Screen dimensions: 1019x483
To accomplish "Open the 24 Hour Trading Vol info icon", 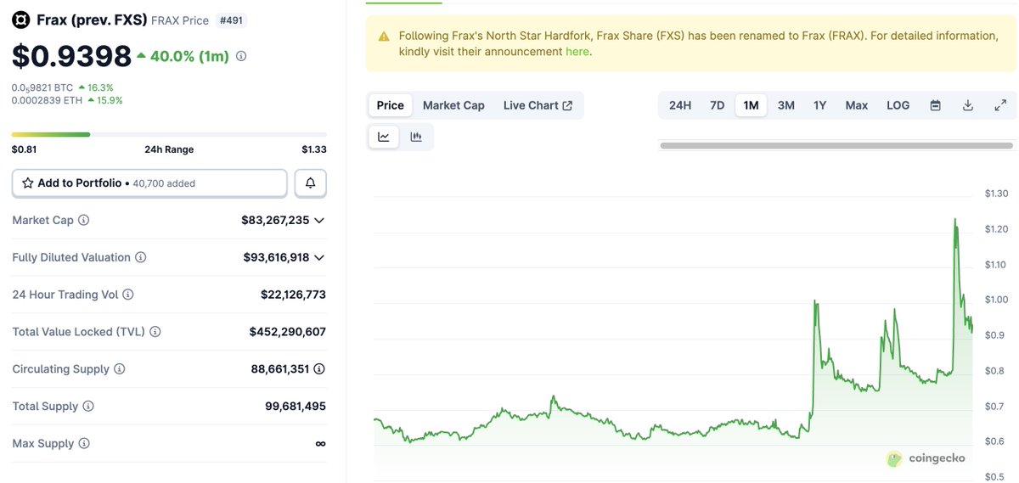I will click(128, 295).
